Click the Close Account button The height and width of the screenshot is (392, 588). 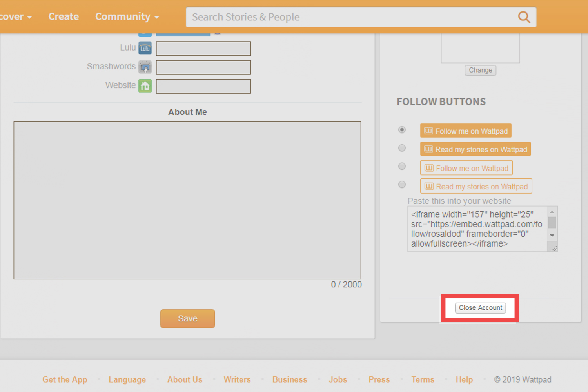480,308
